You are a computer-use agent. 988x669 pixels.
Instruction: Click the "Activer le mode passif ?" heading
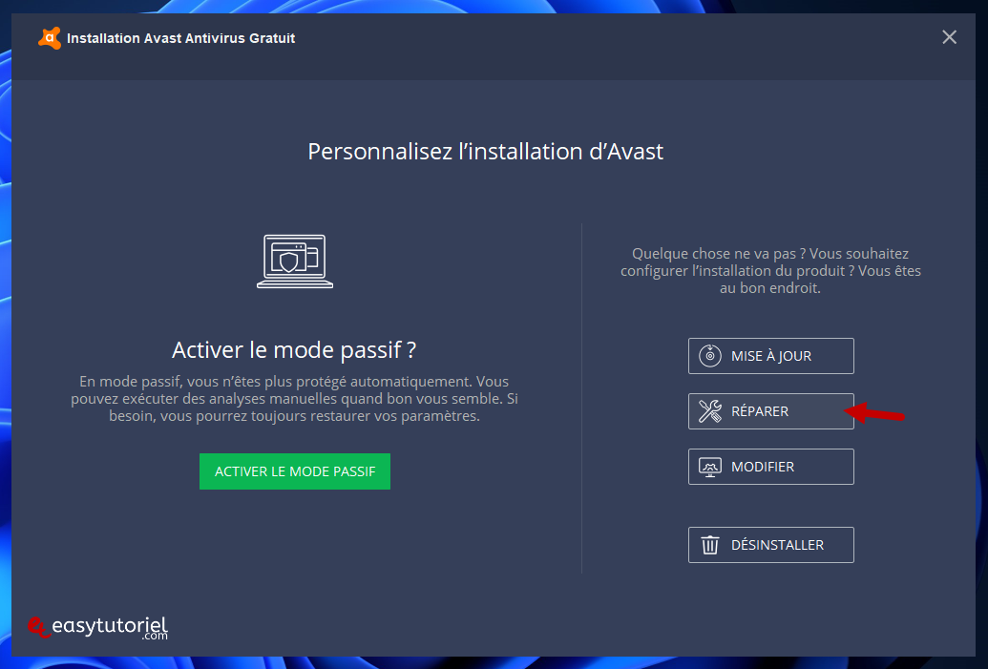pyautogui.click(x=294, y=349)
